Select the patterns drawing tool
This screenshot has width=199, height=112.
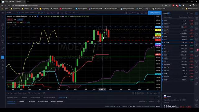pos(2,36)
